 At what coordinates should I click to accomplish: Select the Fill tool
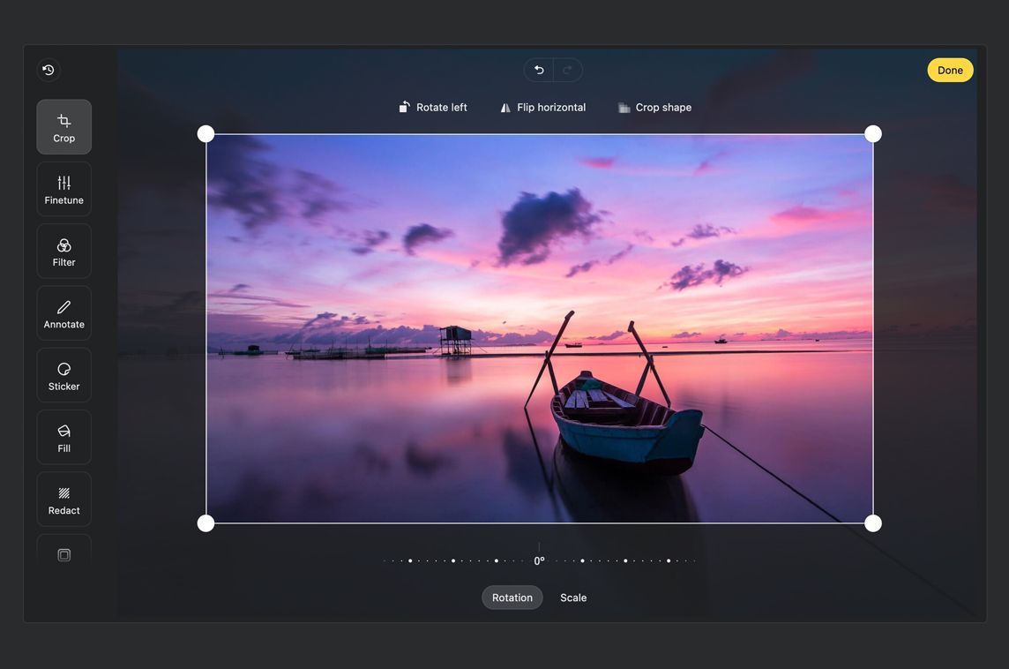[x=64, y=437]
